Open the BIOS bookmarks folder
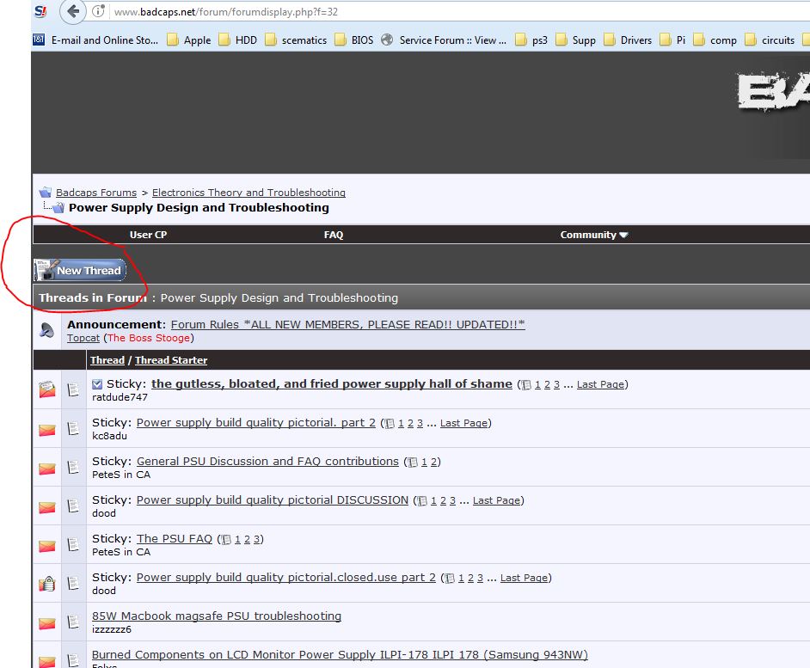 (354, 40)
